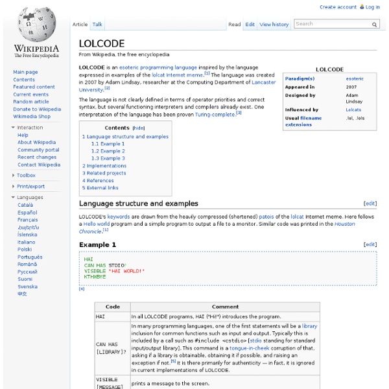
Task: Open the View history tab
Action: click(x=274, y=25)
